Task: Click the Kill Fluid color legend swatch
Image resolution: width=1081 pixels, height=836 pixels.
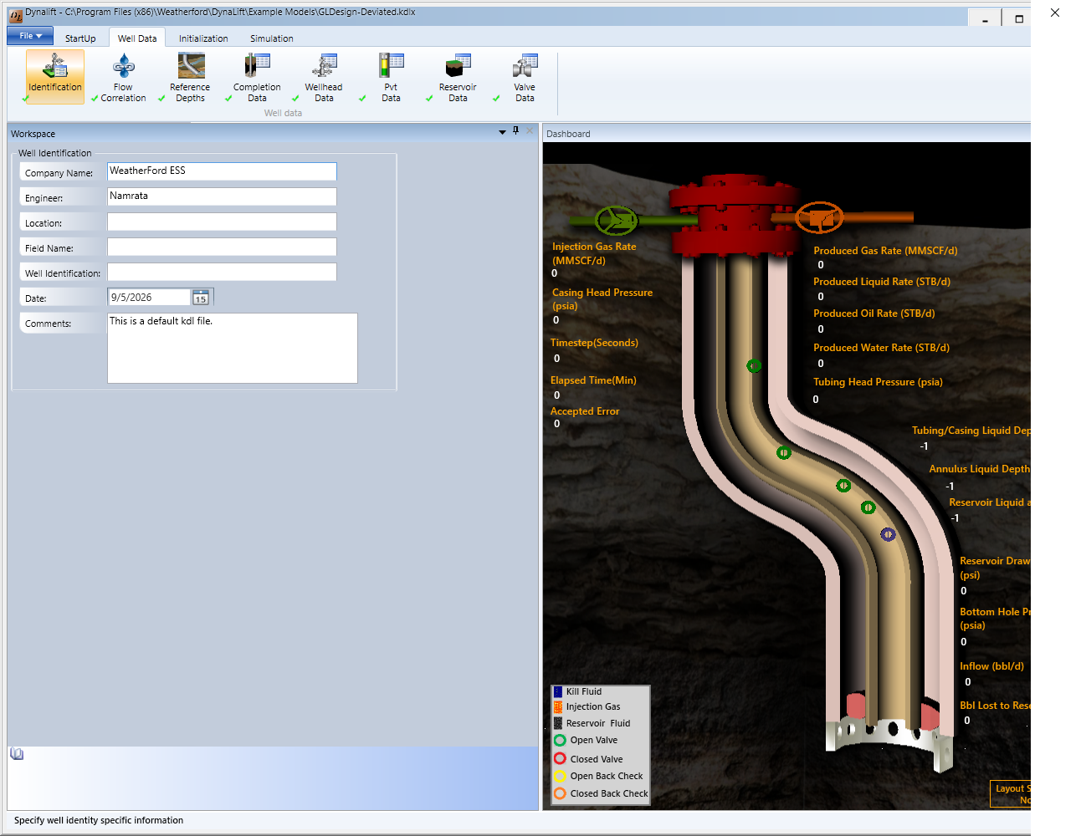Action: 558,691
